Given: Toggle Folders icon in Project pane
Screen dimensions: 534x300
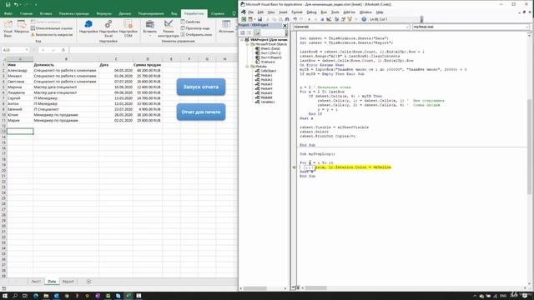Looking at the screenshot, I should pyautogui.click(x=257, y=33).
